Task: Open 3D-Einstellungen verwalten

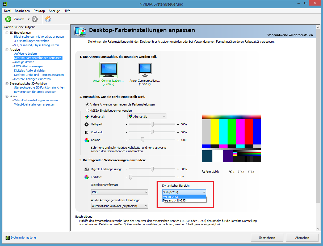Action: [32, 41]
